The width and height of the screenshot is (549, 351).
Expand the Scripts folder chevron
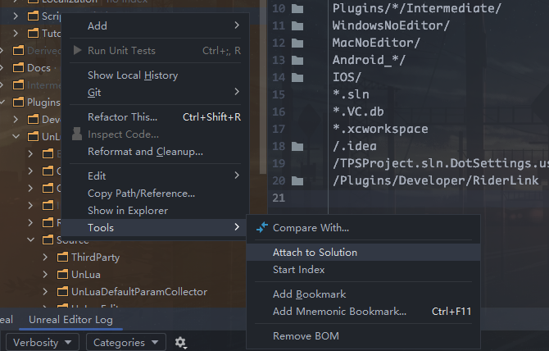pos(16,16)
